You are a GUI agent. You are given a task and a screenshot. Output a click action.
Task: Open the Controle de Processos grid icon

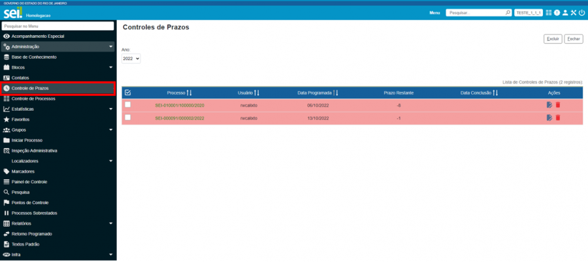click(549, 12)
